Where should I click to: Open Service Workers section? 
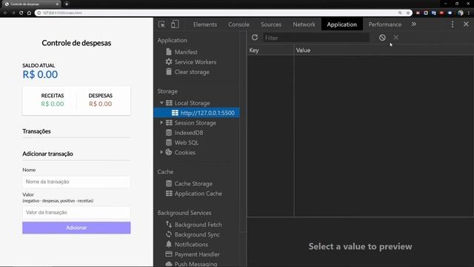coord(195,62)
